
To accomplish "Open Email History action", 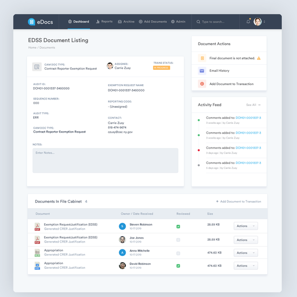I will (x=219, y=71).
